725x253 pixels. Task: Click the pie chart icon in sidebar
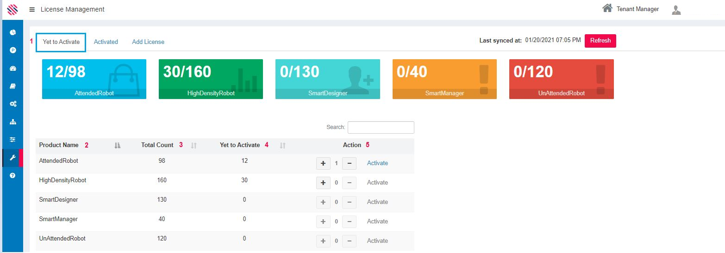[13, 32]
